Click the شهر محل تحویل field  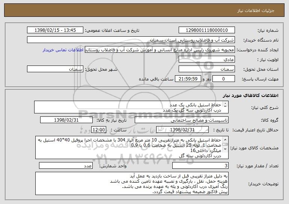click(55, 69)
